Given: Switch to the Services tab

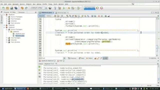Looking at the screenshot, I should click(21, 12).
